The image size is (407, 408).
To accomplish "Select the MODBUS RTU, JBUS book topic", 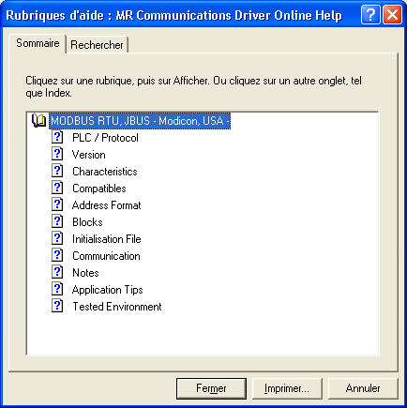I will click(x=140, y=121).
